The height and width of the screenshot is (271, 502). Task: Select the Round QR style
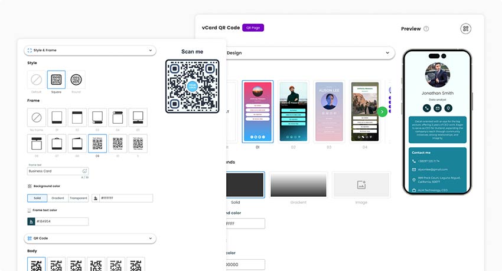(x=76, y=80)
